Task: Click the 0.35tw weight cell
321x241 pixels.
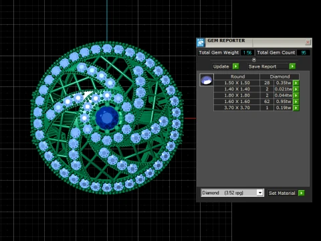Action: tap(284, 83)
